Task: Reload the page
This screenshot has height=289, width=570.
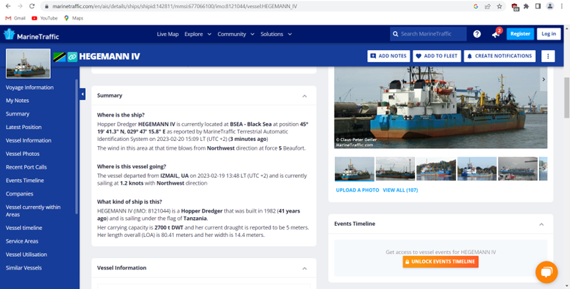Action: click(x=32, y=6)
